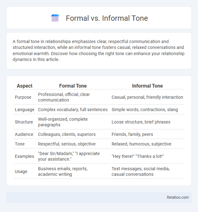Click cell 'Casual, personal, friendly interaction'
Viewport: 198px width, 212px height.
point(147,97)
